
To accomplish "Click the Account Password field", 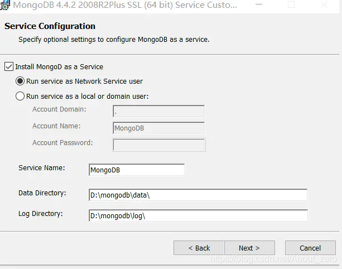I will click(x=159, y=145).
